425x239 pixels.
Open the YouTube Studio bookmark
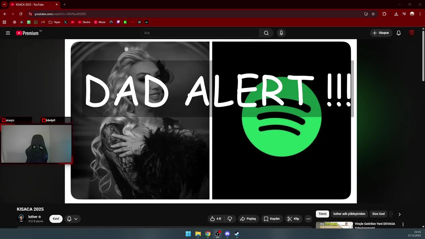pyautogui.click(x=84, y=22)
